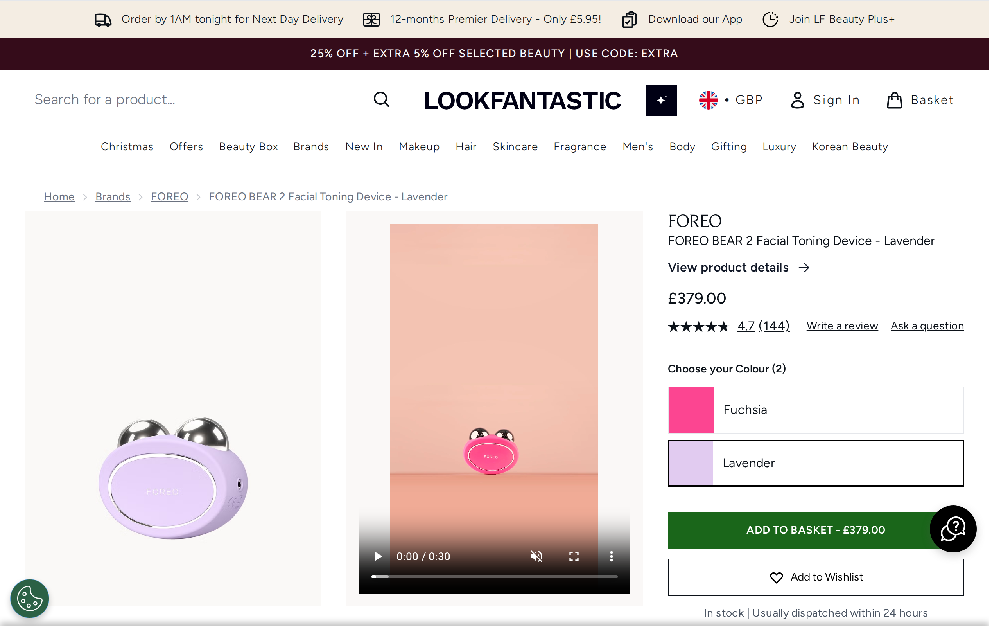The image size is (1001, 626).
Task: Play the product video
Action: click(x=378, y=556)
